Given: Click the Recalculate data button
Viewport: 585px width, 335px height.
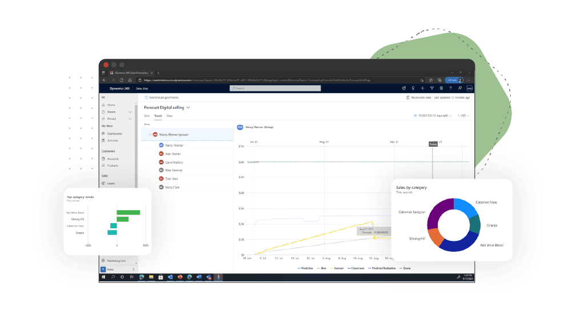Looking at the screenshot, I should coord(421,97).
